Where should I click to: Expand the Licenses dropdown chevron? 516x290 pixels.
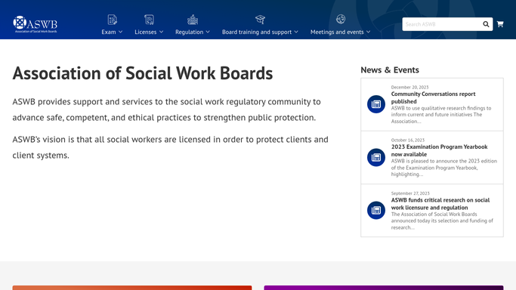click(161, 32)
